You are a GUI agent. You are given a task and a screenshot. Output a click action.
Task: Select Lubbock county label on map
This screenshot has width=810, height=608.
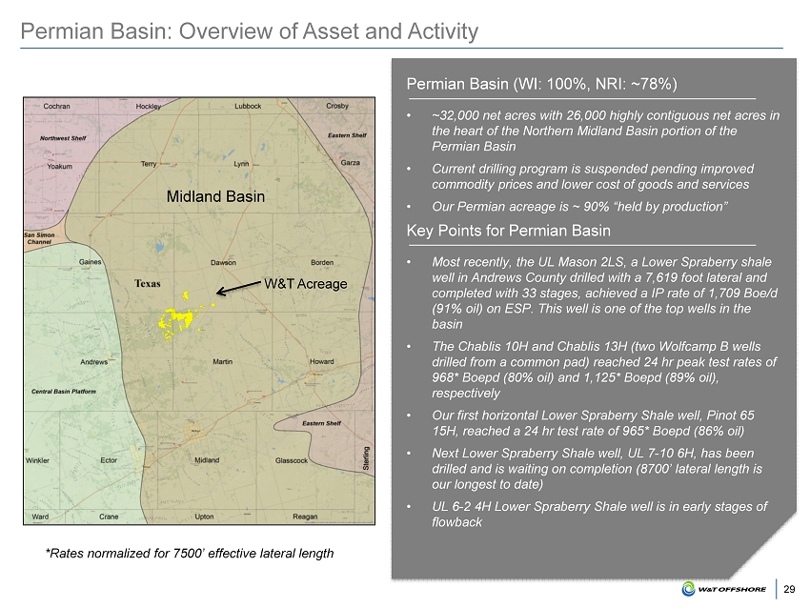[248, 106]
